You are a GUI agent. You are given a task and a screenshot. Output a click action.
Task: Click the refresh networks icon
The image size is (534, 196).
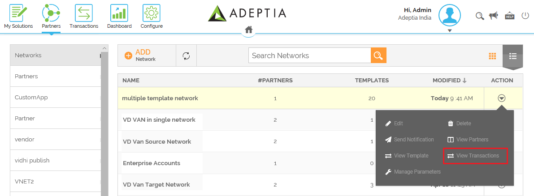click(x=186, y=55)
